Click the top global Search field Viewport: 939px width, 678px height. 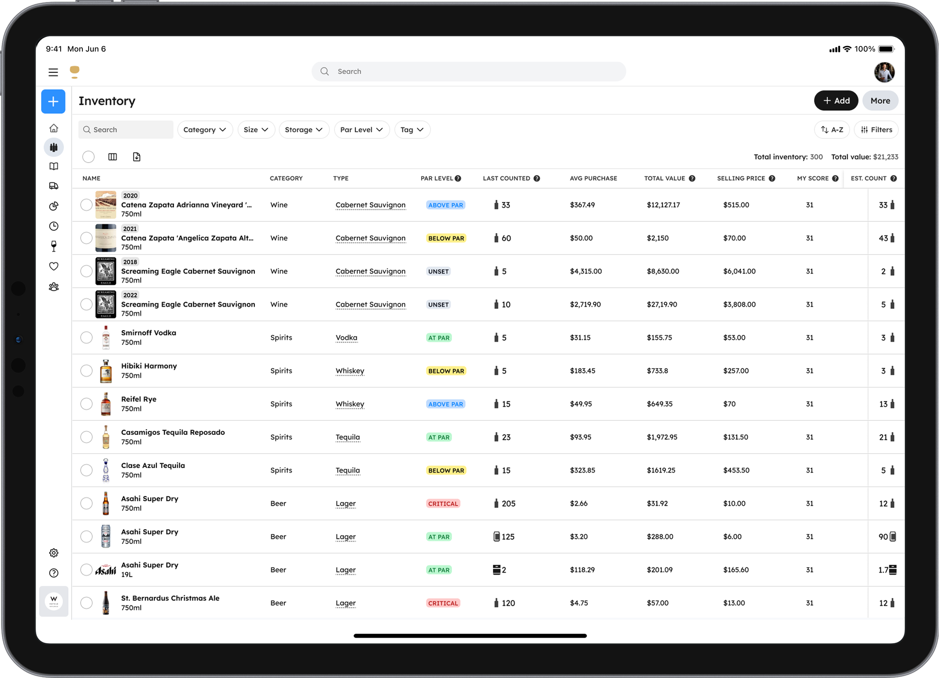[x=469, y=72]
